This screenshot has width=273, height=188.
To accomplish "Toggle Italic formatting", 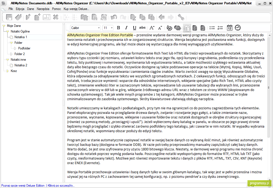I will (126, 28).
